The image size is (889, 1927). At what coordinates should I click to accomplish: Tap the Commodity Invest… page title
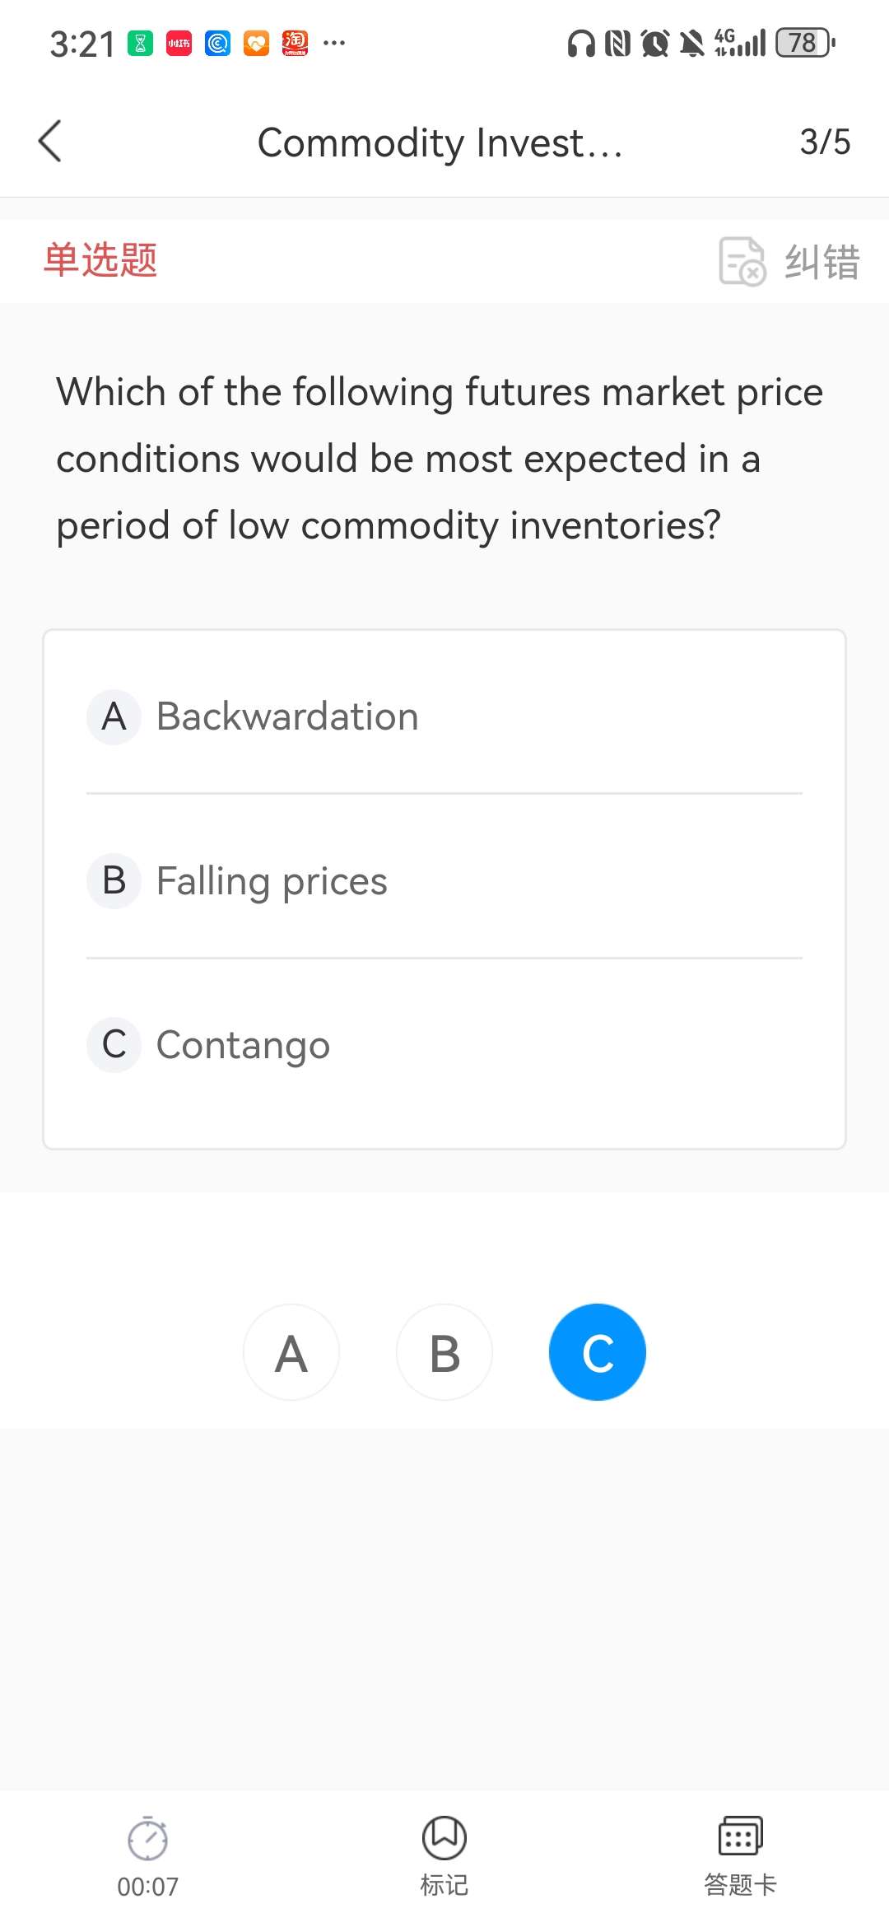(440, 142)
